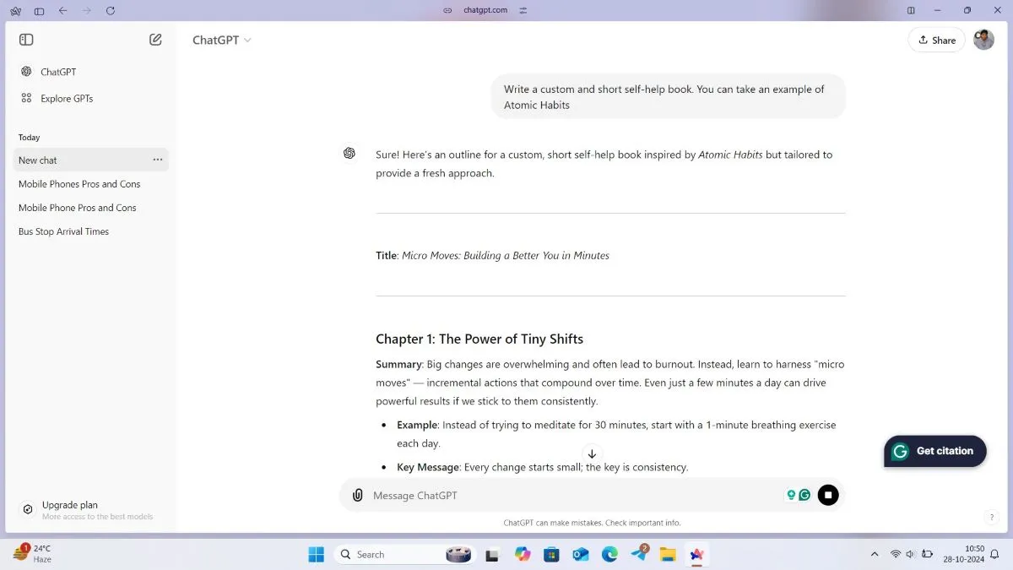Click the user's prompt message bubble
The image size is (1013, 570).
click(x=668, y=97)
